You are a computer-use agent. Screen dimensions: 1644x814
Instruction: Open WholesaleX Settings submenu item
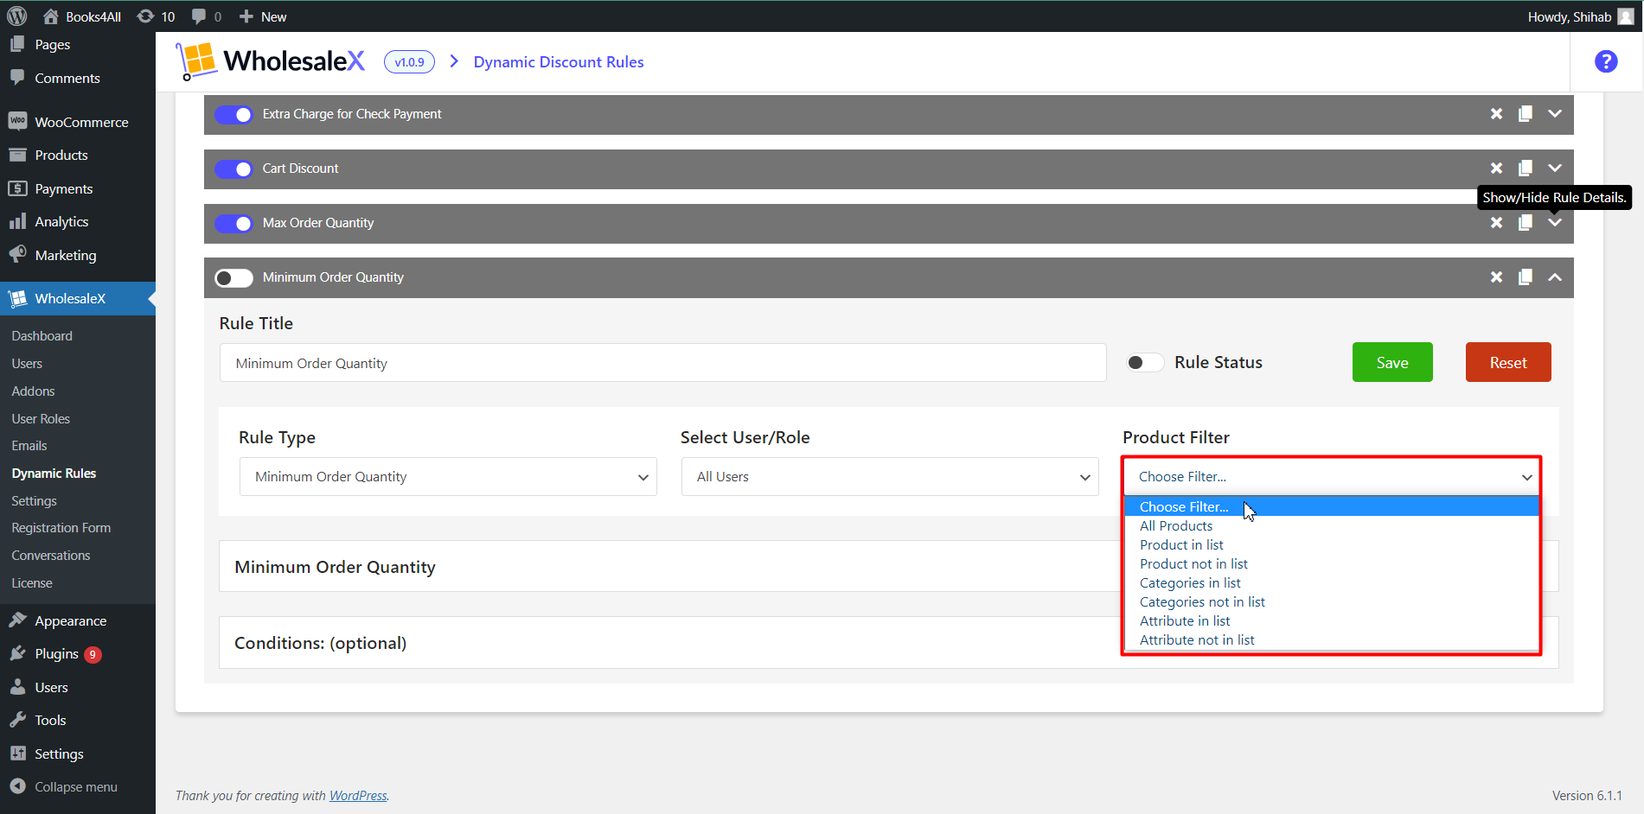tap(35, 501)
